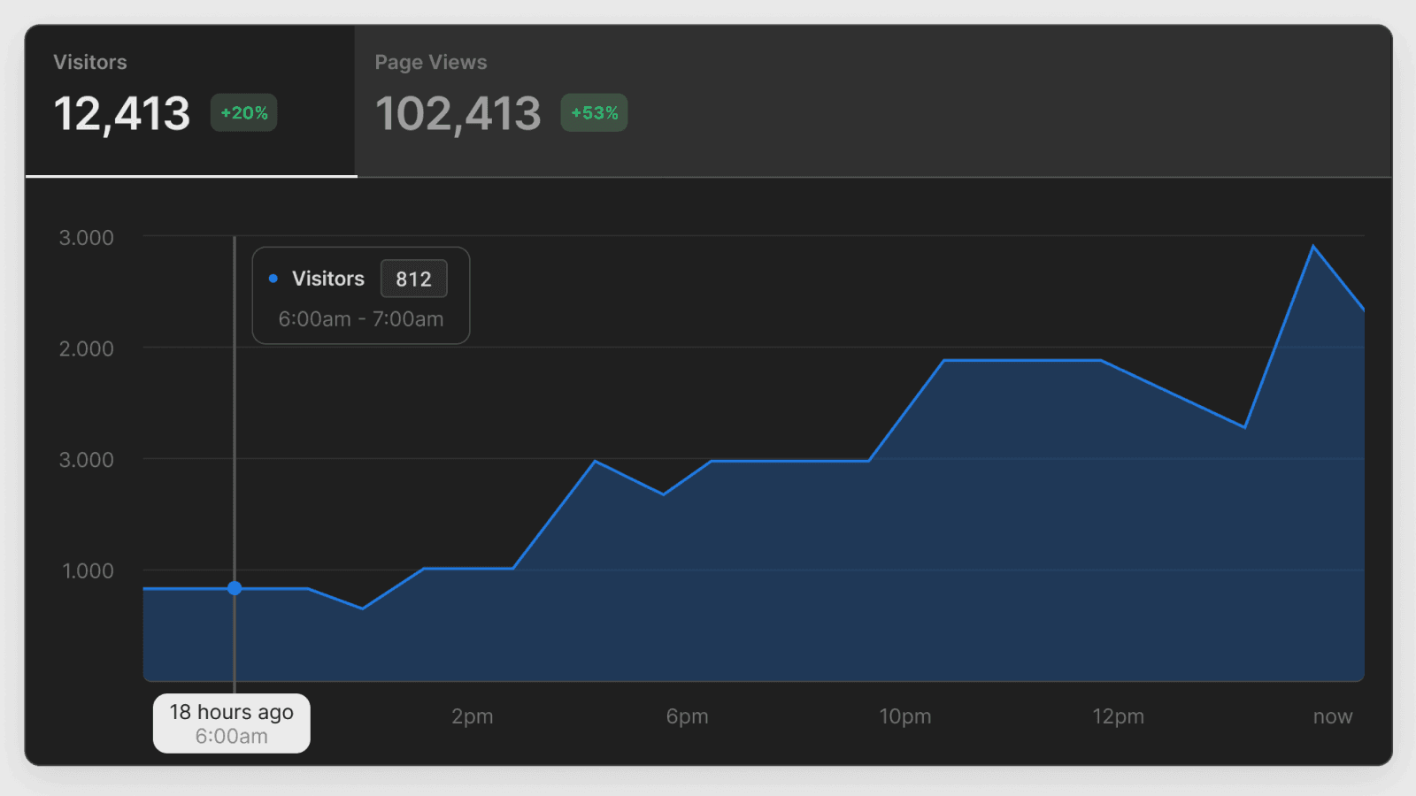Click the 2.000 y-axis label
The image size is (1416, 796).
pyautogui.click(x=87, y=348)
